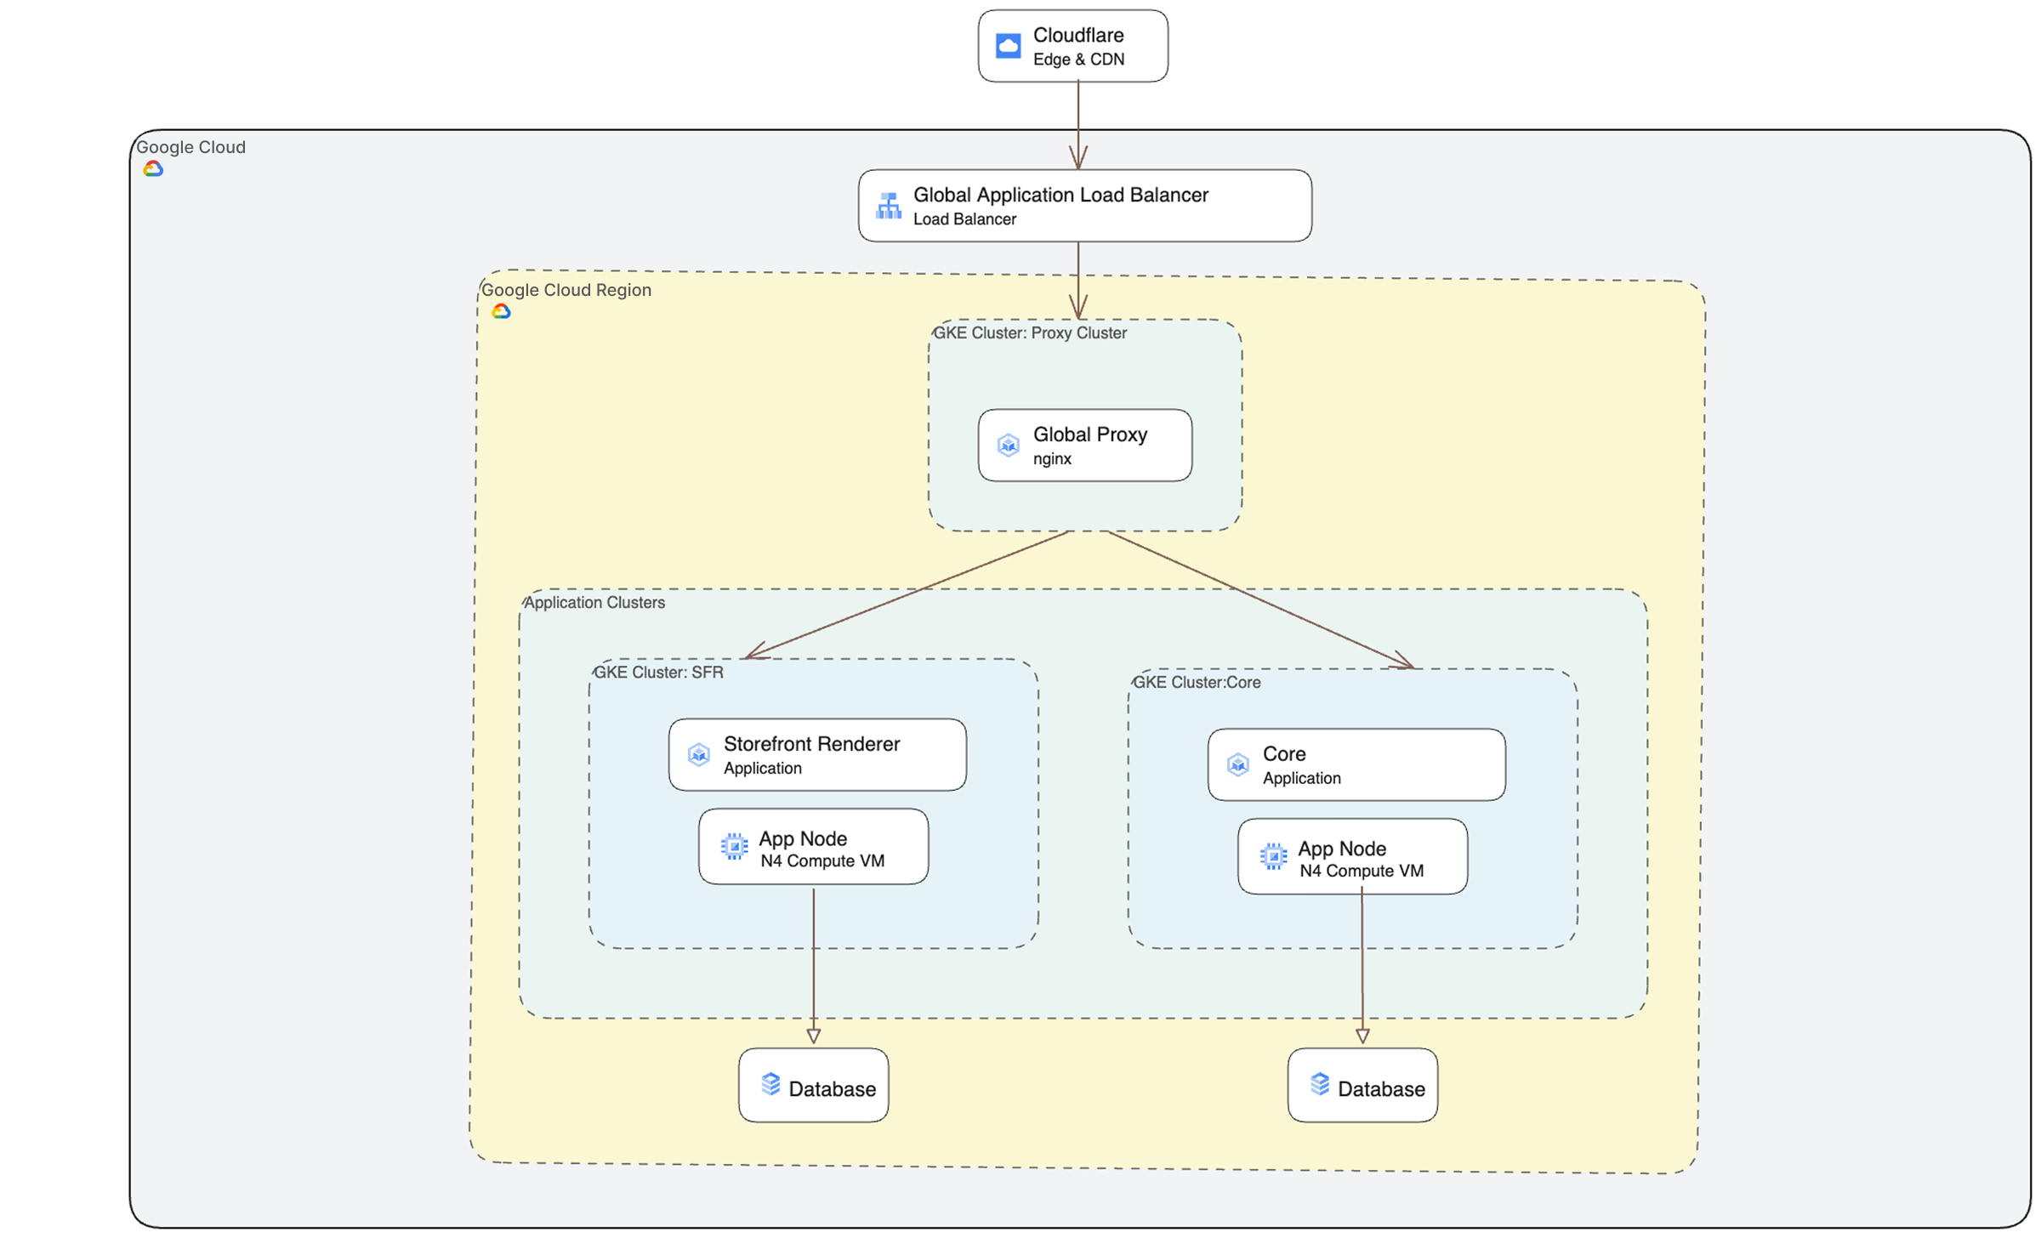Click the nginx icon on Global Proxy

pyautogui.click(x=1008, y=445)
